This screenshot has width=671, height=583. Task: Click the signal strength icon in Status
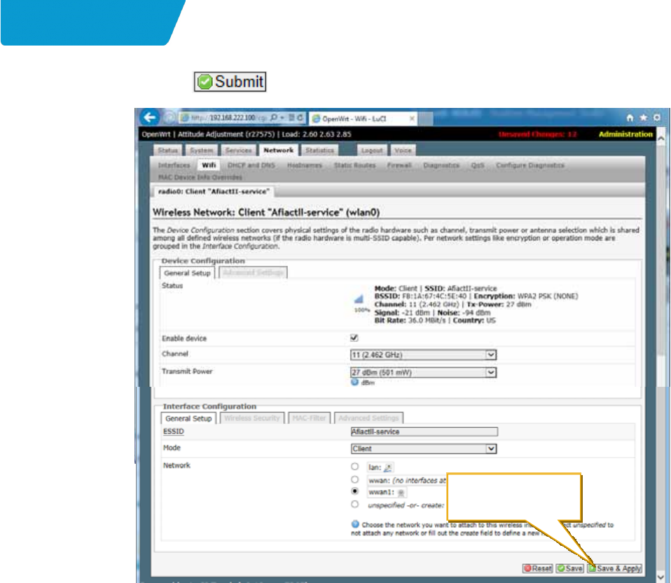click(359, 299)
